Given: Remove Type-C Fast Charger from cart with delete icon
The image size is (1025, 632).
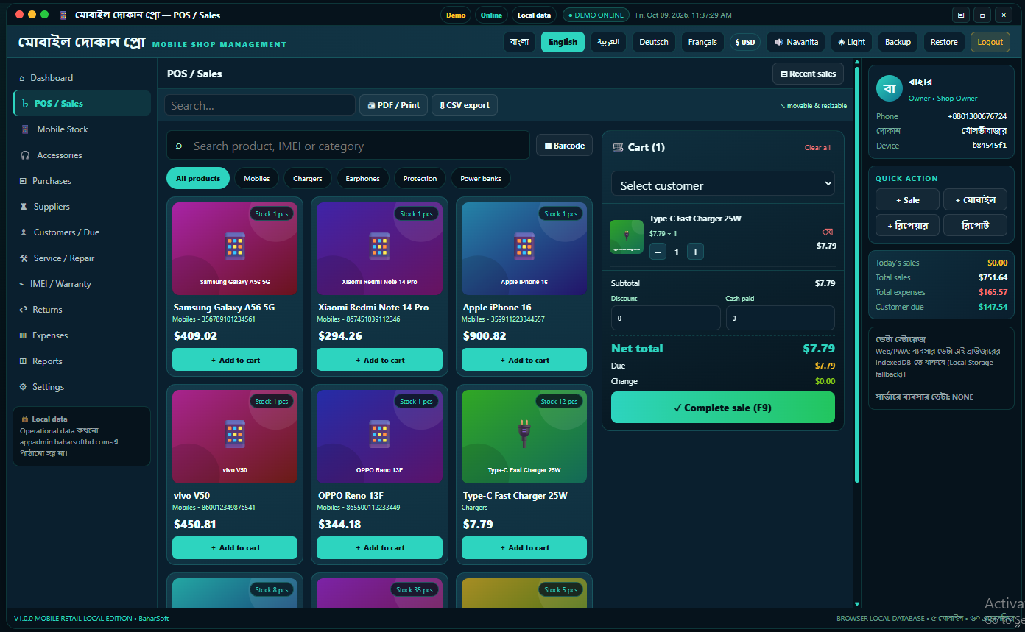Looking at the screenshot, I should click(x=828, y=232).
